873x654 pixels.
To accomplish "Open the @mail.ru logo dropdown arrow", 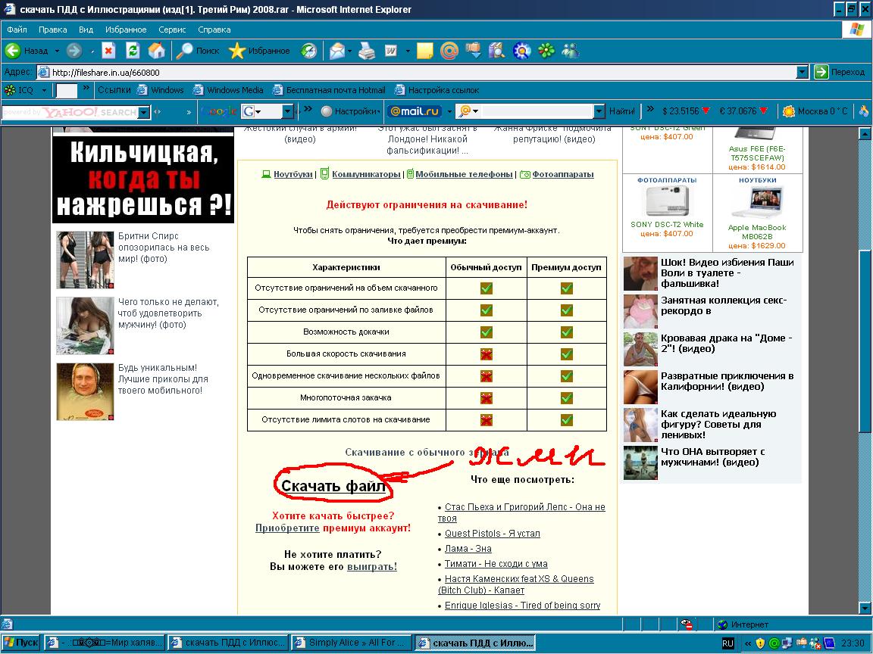I will click(x=449, y=111).
